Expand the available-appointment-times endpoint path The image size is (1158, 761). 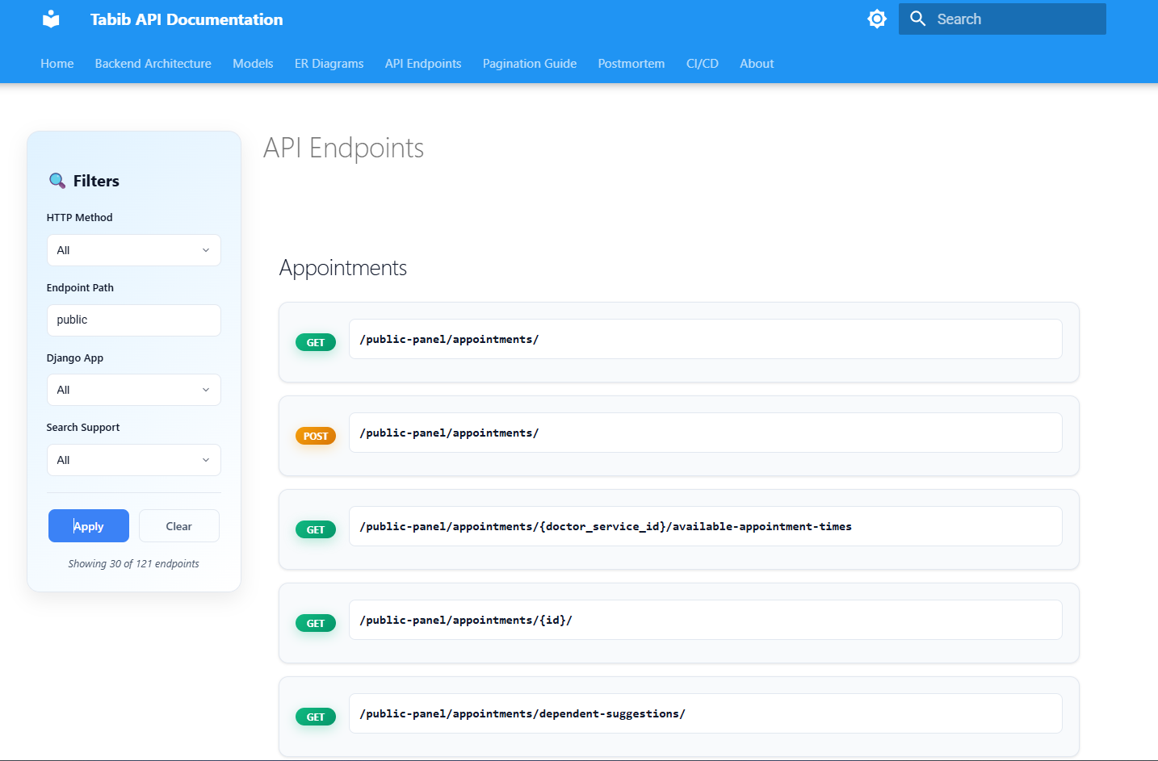pyautogui.click(x=706, y=526)
